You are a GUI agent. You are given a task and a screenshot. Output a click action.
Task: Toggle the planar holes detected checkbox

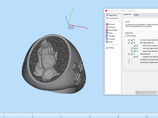[x=132, y=51]
